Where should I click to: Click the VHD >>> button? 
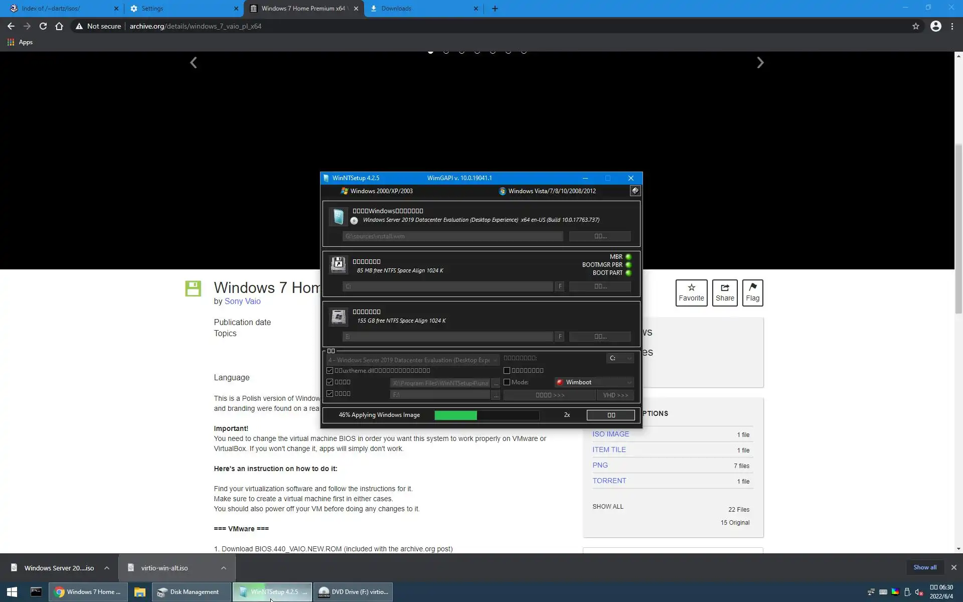(x=615, y=395)
